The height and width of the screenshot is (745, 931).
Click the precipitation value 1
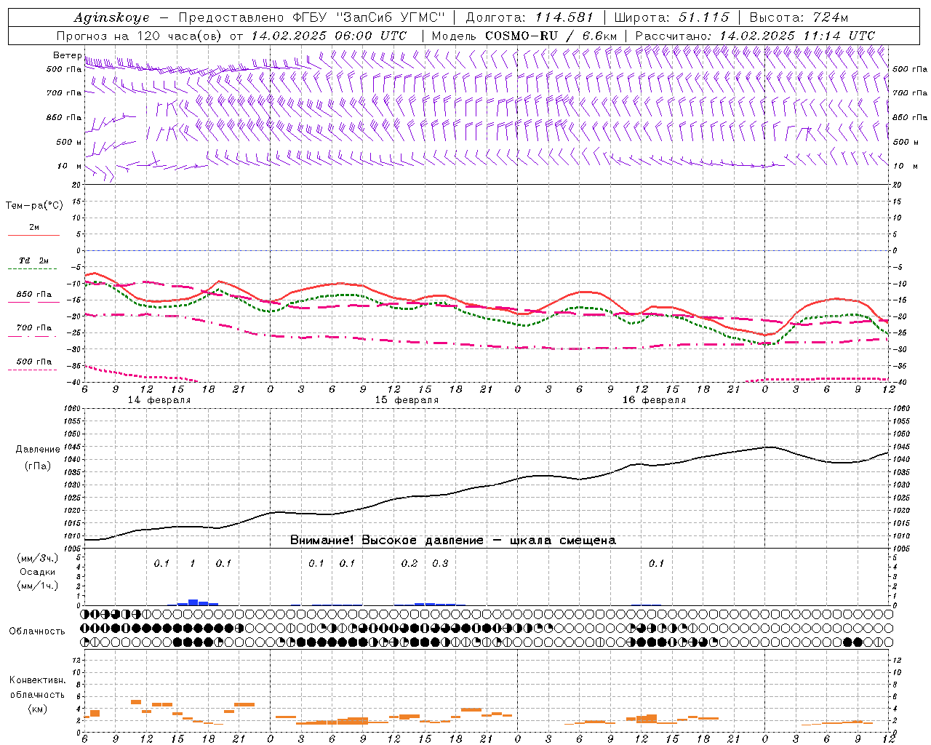(x=192, y=563)
